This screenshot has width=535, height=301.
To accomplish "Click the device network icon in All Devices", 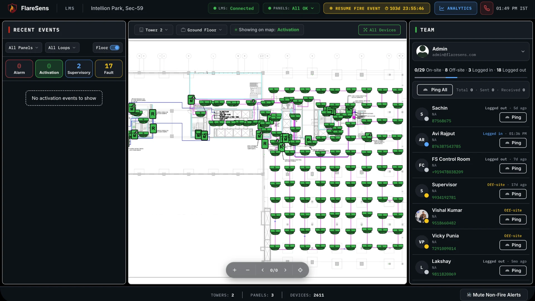I will click(x=365, y=30).
